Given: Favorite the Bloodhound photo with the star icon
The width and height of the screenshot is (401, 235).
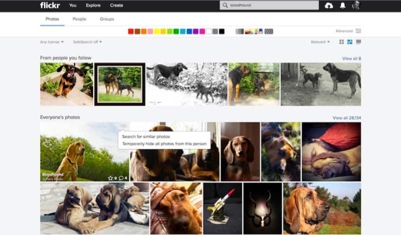Looking at the screenshot, I should (x=110, y=178).
